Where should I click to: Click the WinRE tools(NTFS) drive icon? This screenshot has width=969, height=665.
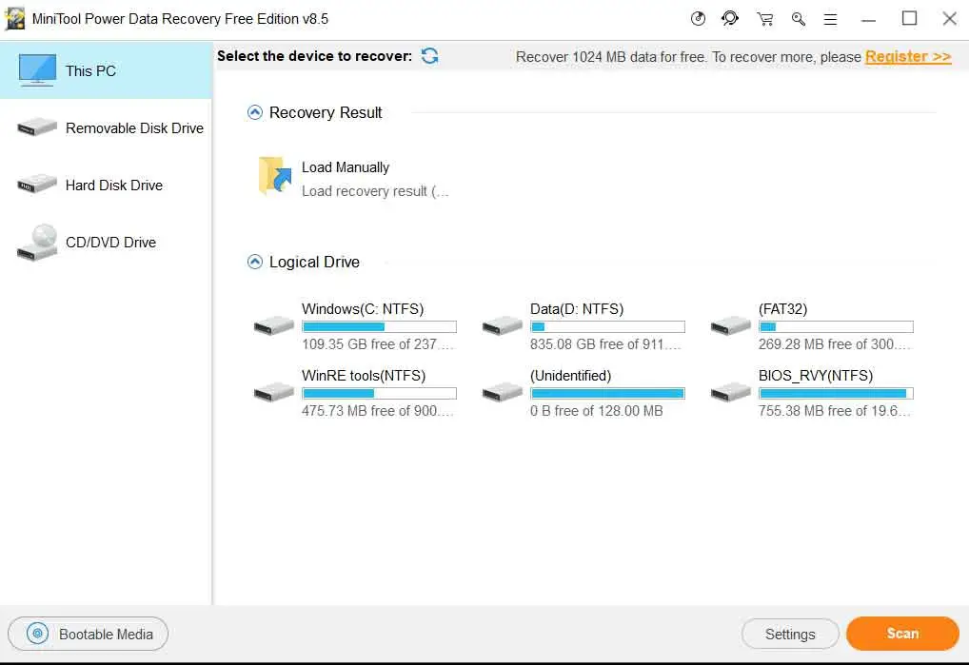(x=274, y=391)
